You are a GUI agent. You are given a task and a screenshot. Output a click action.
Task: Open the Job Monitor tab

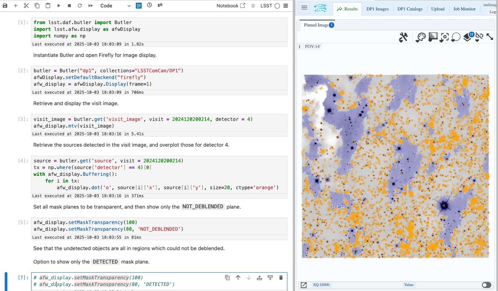(464, 9)
